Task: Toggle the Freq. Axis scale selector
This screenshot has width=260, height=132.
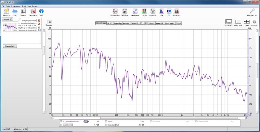Action: 238,22
